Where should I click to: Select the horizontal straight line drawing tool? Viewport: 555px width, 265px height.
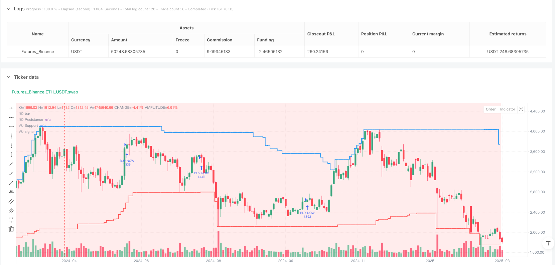coord(11,108)
